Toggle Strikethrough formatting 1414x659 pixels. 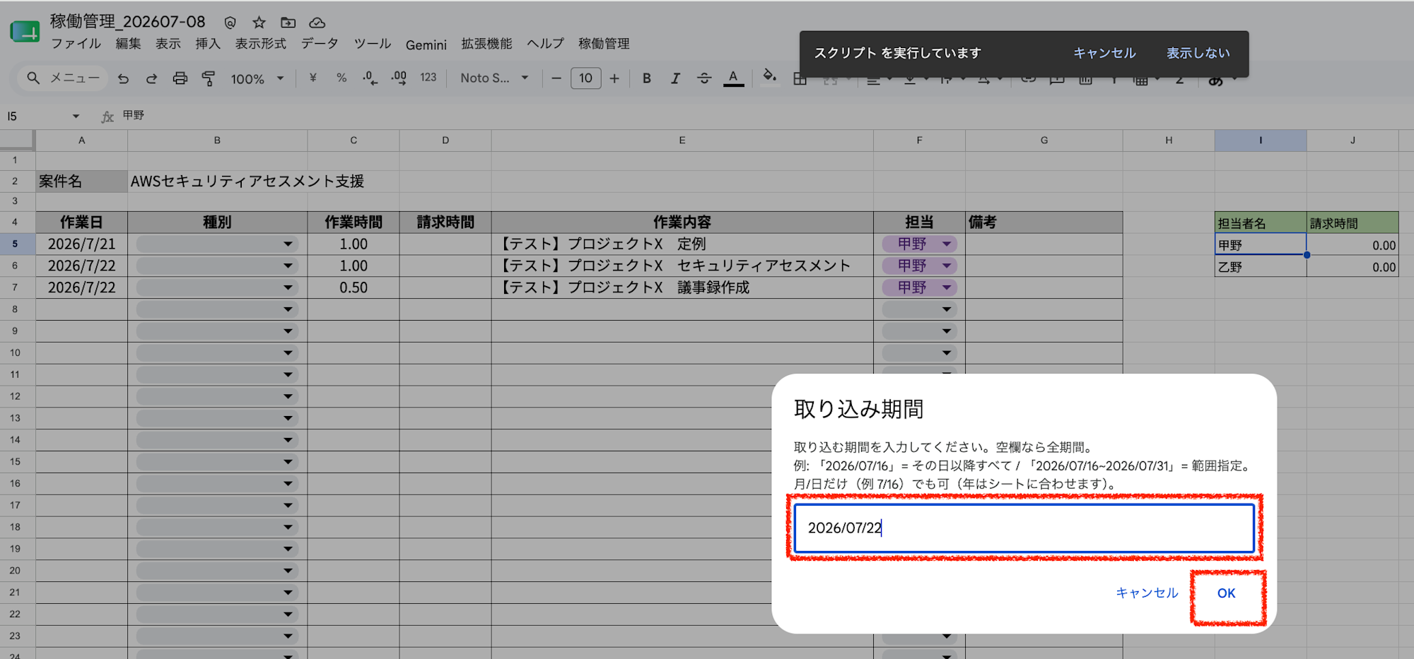[x=704, y=78]
